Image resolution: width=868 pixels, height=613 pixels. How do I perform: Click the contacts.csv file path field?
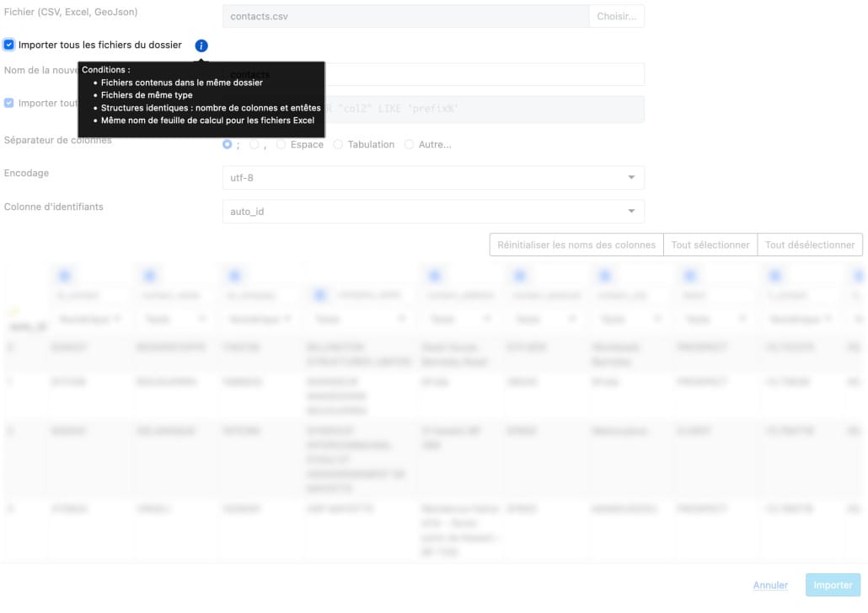tap(405, 16)
